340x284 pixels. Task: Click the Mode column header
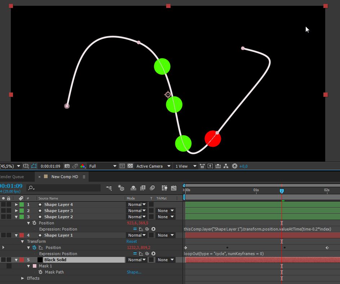(x=131, y=198)
